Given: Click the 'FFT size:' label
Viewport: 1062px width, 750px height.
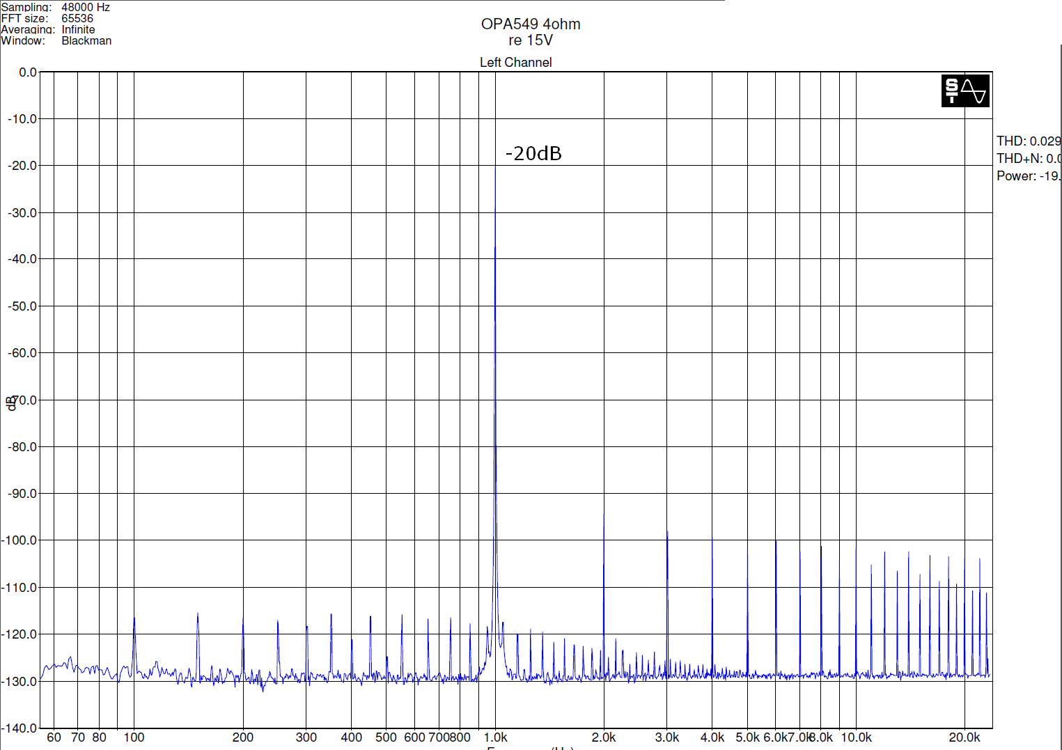Looking at the screenshot, I should [24, 18].
